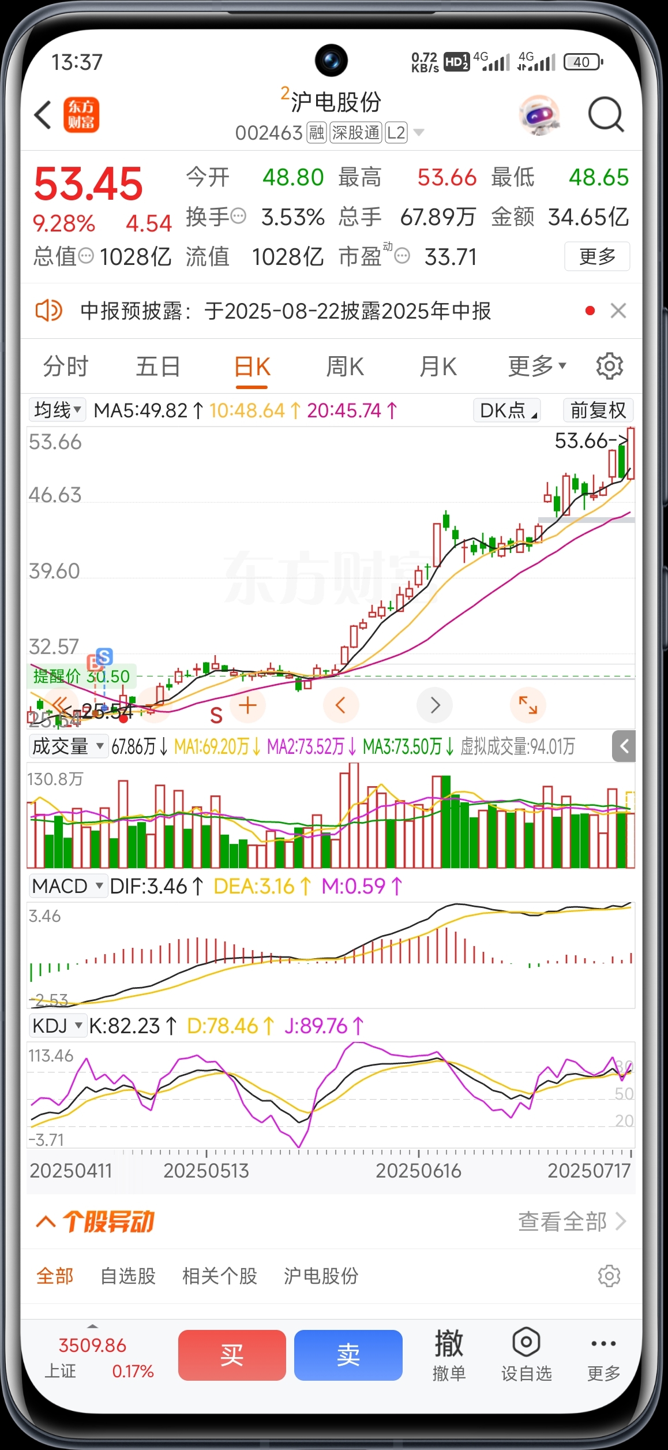Tap the battery indicator in status bar

[583, 62]
